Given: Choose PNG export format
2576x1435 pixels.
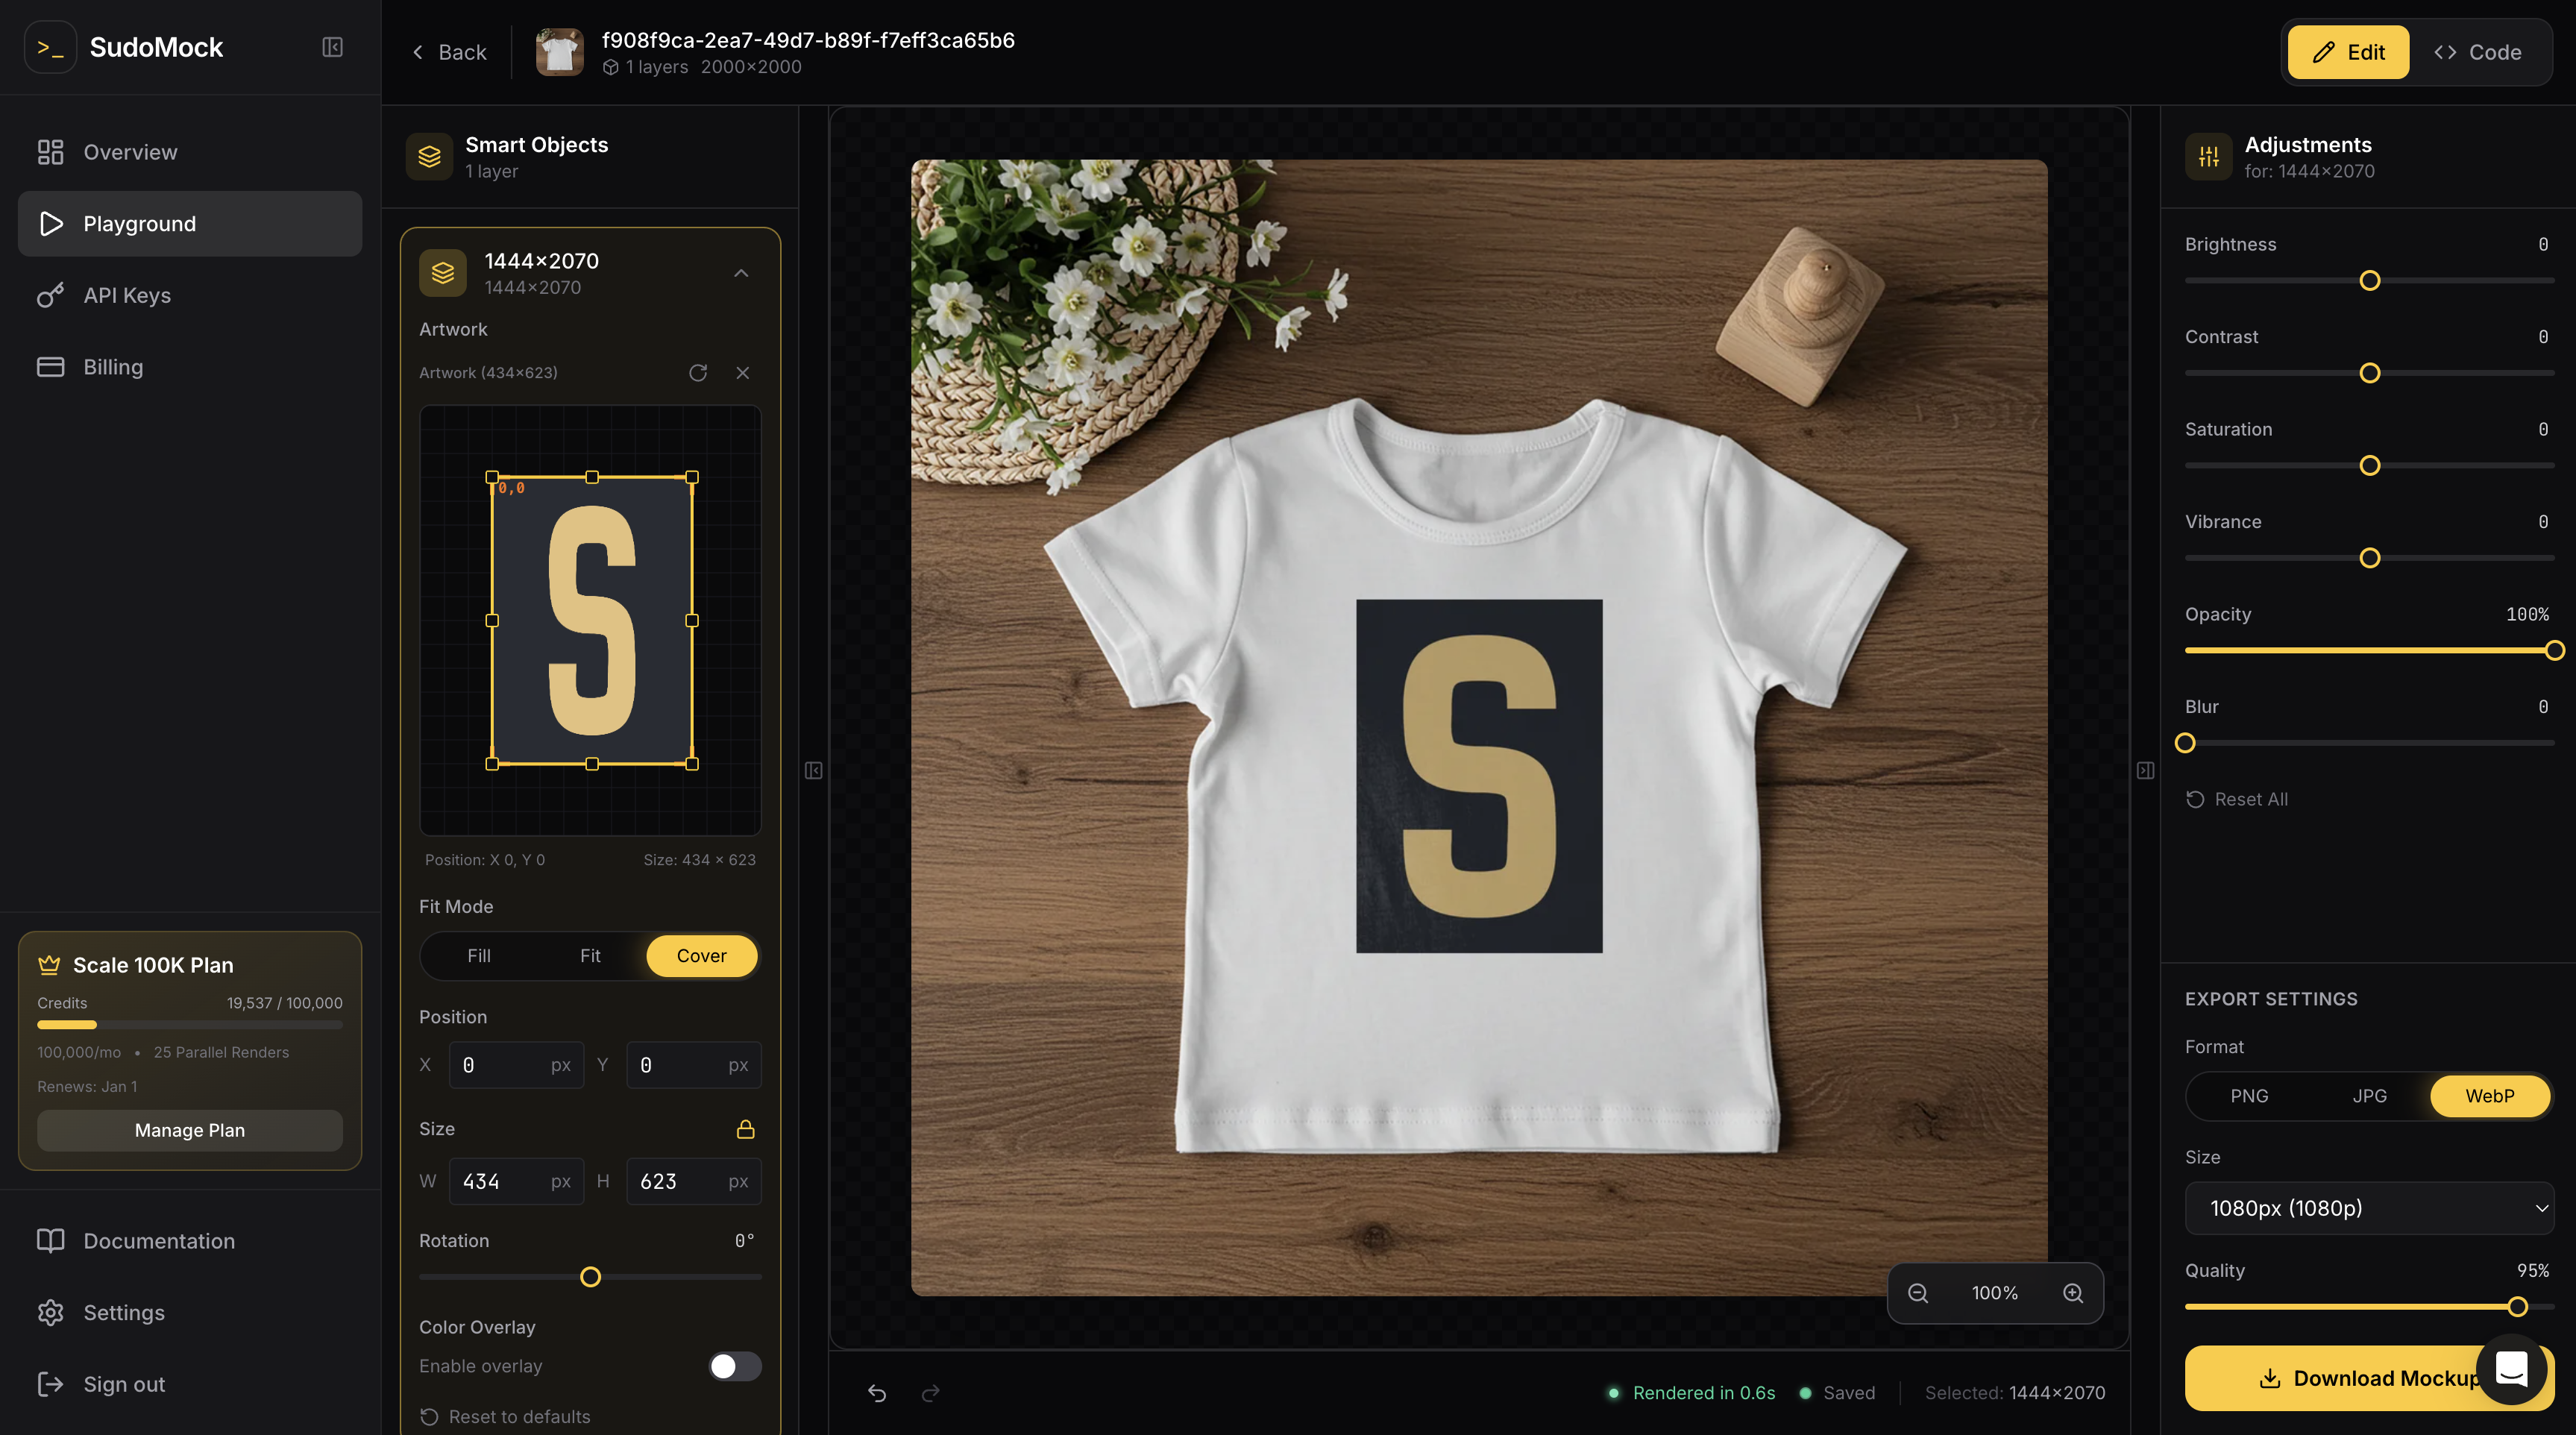Looking at the screenshot, I should [x=2249, y=1096].
